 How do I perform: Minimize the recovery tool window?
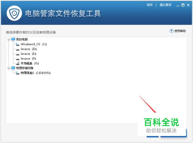coord(178,5)
